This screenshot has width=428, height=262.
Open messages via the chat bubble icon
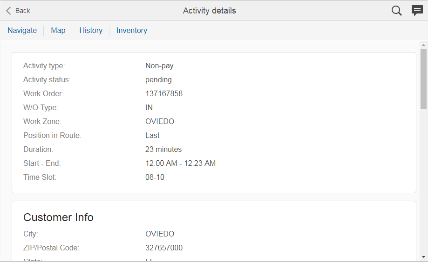(x=417, y=11)
